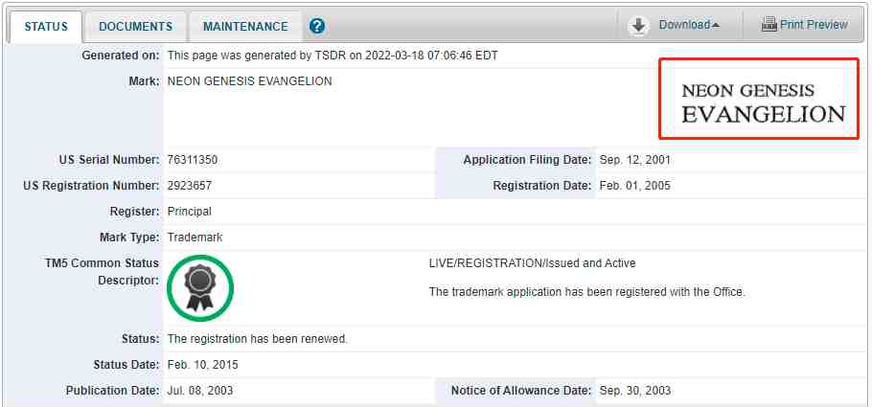Click the 'trademark application has been registered' sentence
This screenshot has width=872, height=407.
pyautogui.click(x=586, y=291)
